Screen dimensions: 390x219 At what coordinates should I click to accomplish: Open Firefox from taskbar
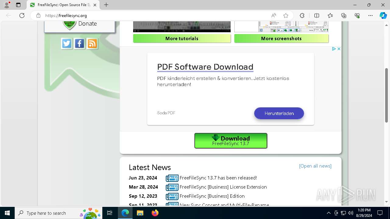pos(155,213)
